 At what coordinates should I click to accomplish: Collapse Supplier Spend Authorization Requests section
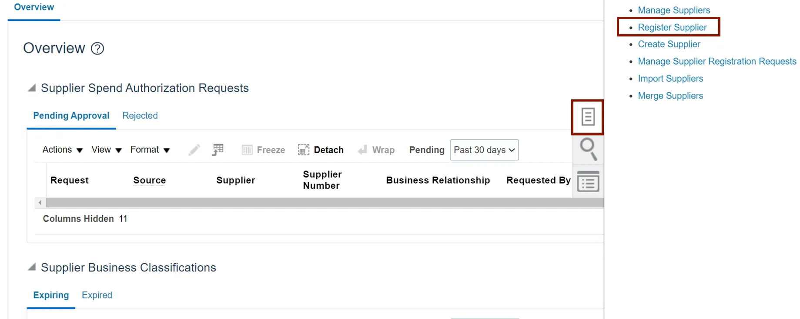tap(32, 88)
